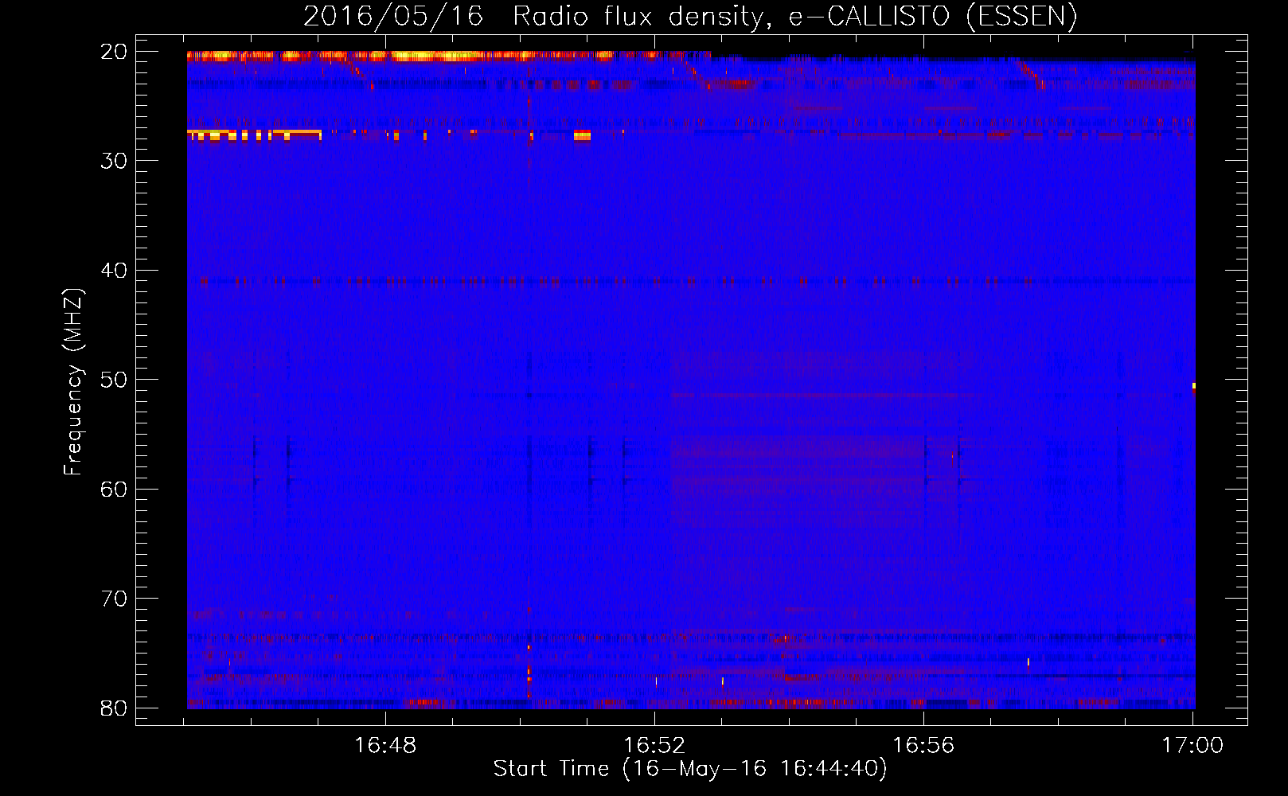The height and width of the screenshot is (796, 1288).
Task: Click the 20 MHz frequency tick label
Action: (x=114, y=52)
